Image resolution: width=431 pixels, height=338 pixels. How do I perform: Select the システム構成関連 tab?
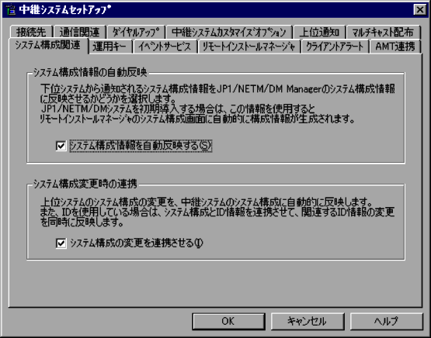pyautogui.click(x=48, y=45)
